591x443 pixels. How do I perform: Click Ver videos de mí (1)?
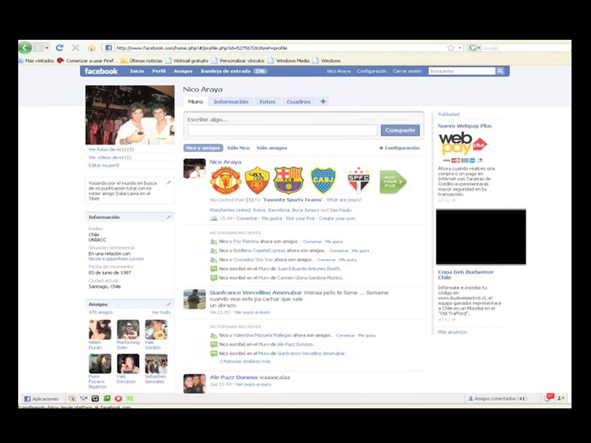click(110, 157)
